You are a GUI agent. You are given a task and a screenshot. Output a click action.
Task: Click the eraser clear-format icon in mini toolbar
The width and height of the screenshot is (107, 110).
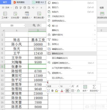pyautogui.click(x=78, y=91)
